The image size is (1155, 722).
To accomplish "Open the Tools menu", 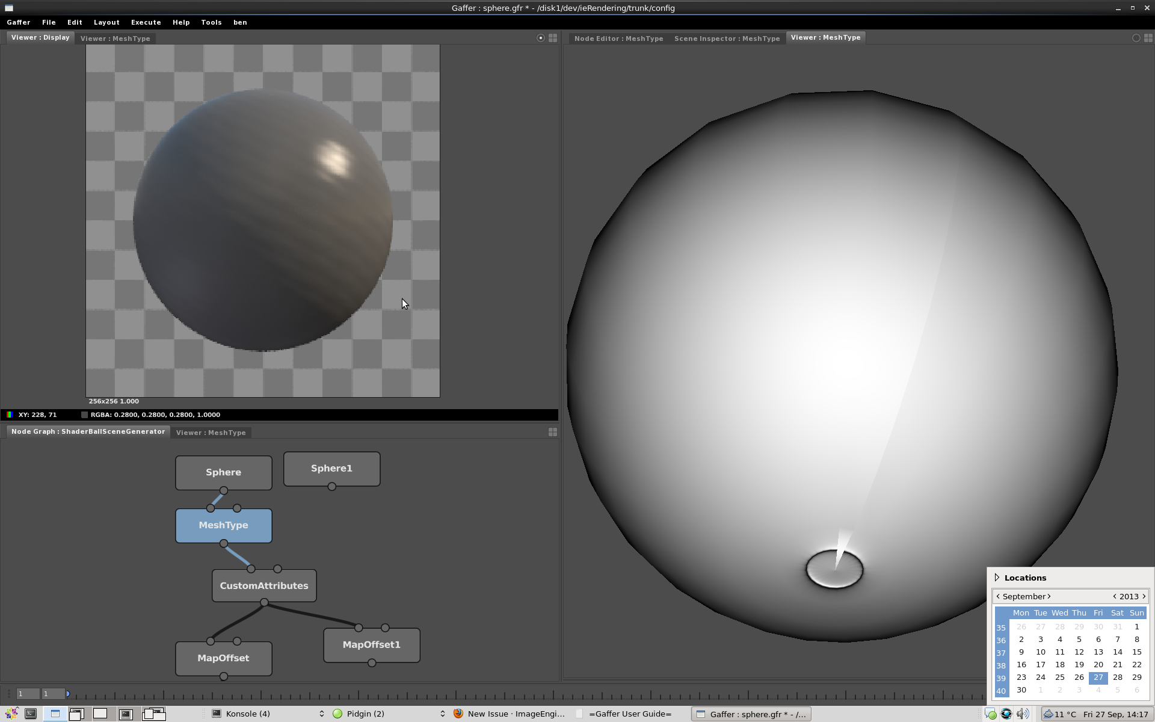I will pyautogui.click(x=211, y=22).
